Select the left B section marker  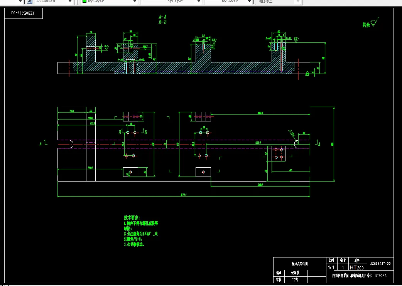[x=120, y=132]
